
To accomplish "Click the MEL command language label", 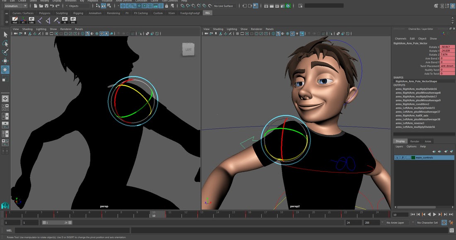I will pyautogui.click(x=9, y=230).
